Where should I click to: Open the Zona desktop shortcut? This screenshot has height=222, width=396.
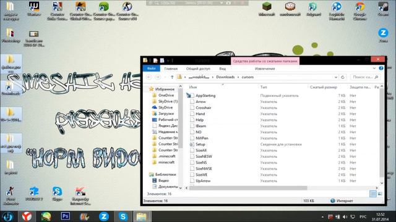383,35
